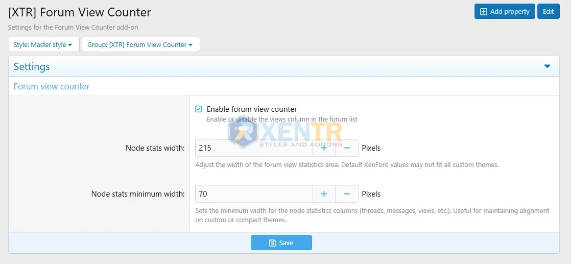Focus the Node stats width field showing 215
This screenshot has height=264, width=571.
tap(254, 148)
